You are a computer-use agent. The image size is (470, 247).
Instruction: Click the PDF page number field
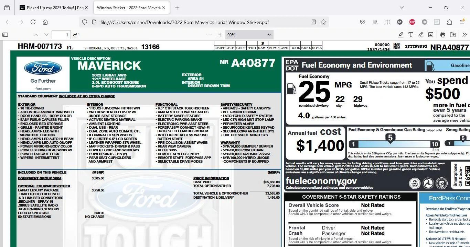[x=61, y=35]
